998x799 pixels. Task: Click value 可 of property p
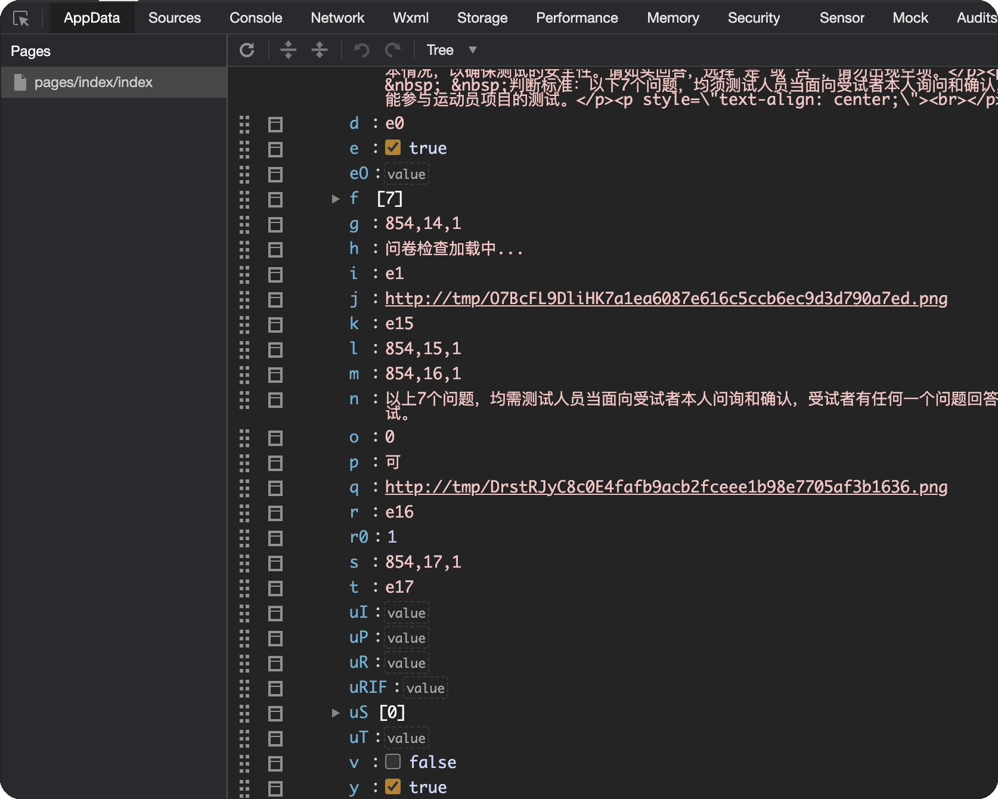(x=393, y=462)
